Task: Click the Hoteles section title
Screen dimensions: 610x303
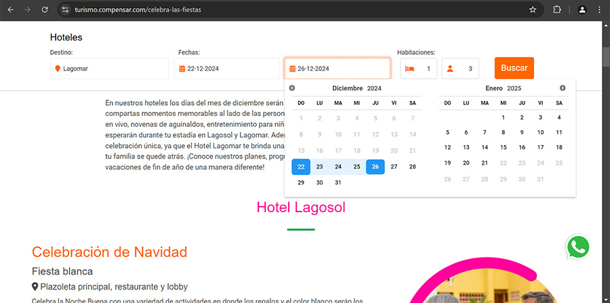Action: click(x=66, y=37)
